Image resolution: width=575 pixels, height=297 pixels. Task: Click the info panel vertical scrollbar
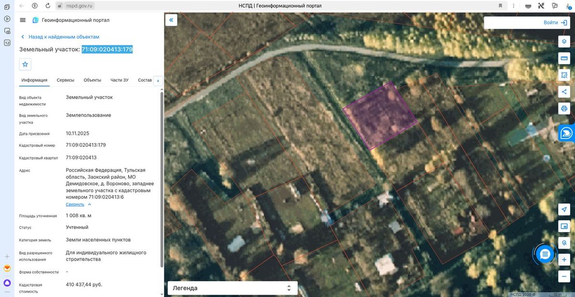pos(161,179)
